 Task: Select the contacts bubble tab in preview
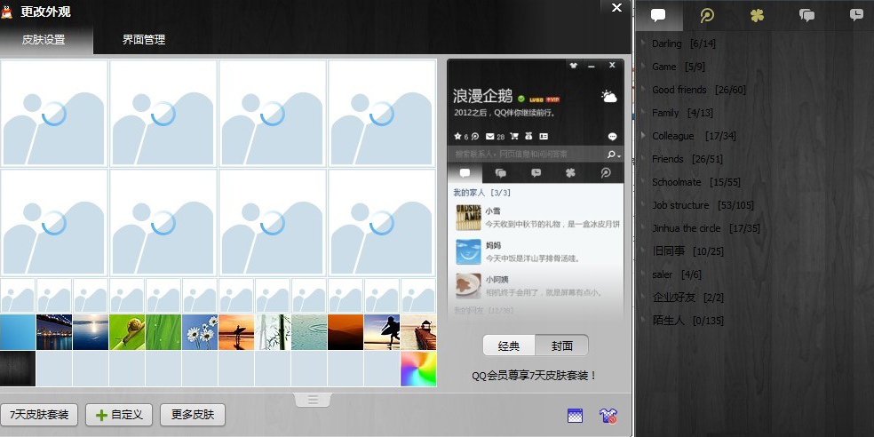point(465,173)
